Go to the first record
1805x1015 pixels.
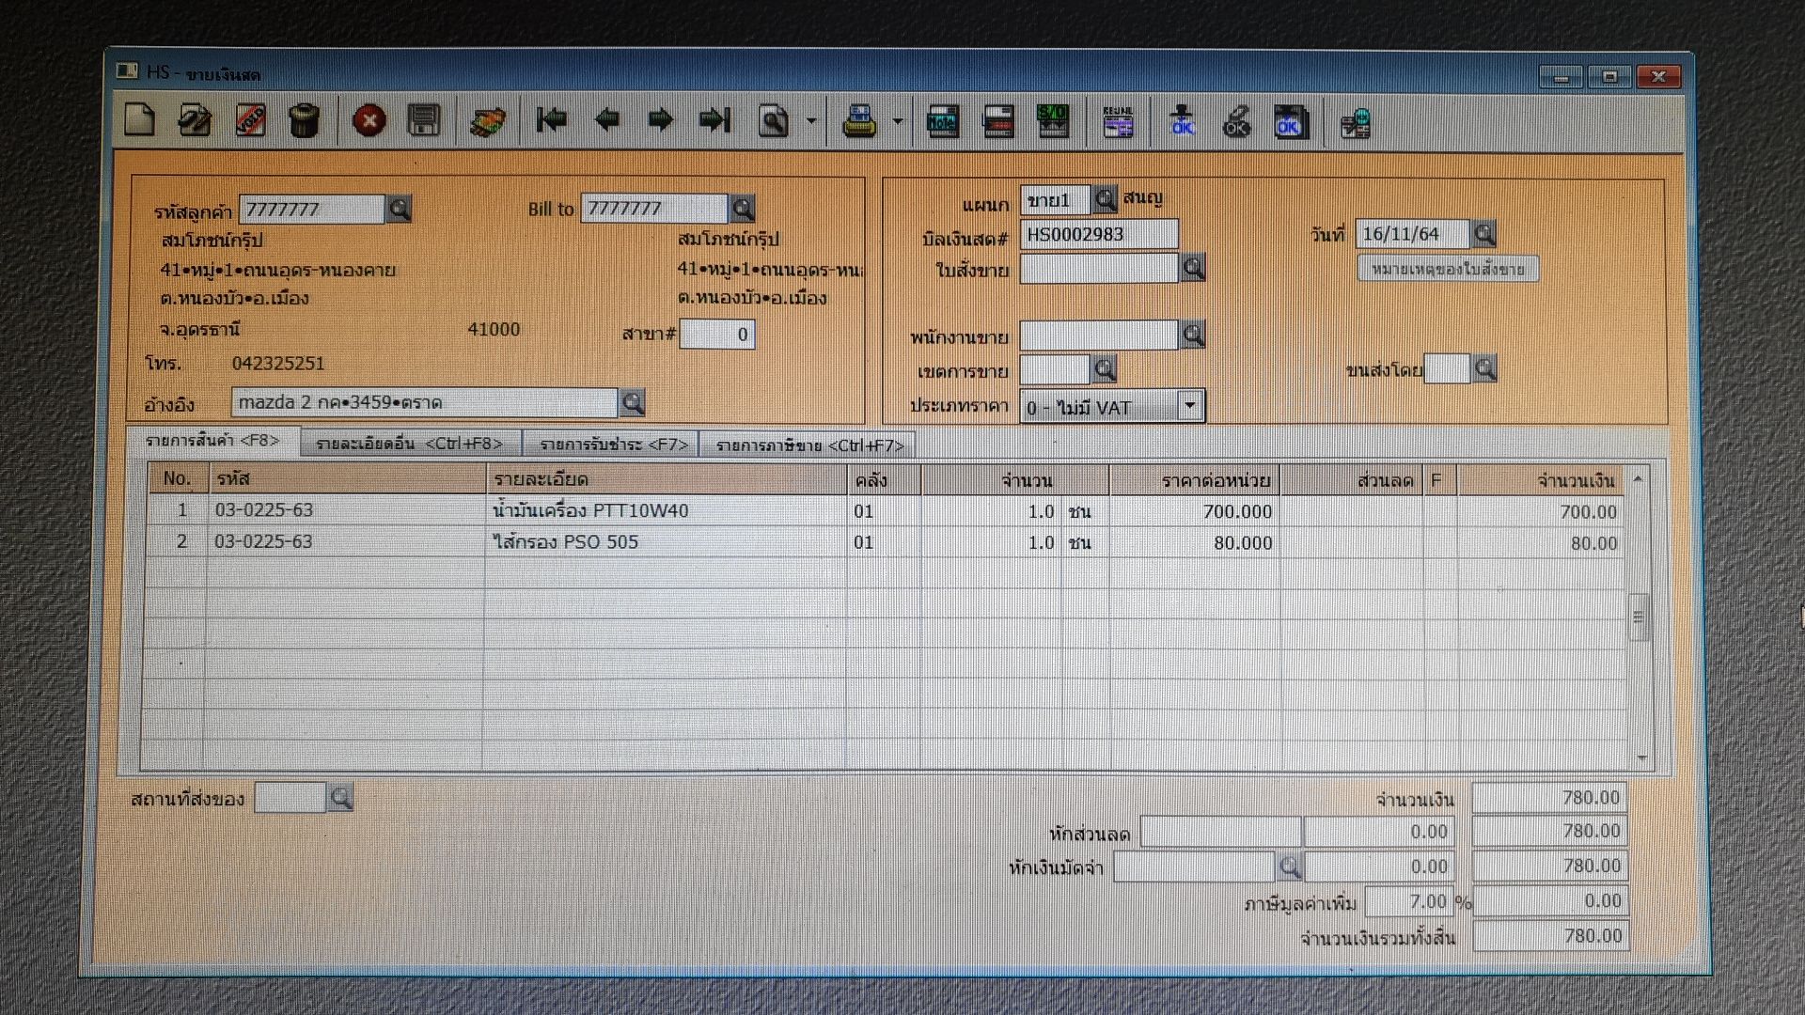click(552, 120)
